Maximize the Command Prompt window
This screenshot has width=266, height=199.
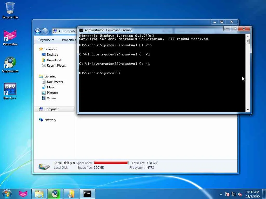click(x=234, y=29)
